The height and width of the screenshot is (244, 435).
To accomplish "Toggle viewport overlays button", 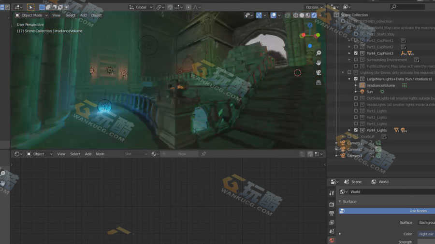I will (273, 15).
